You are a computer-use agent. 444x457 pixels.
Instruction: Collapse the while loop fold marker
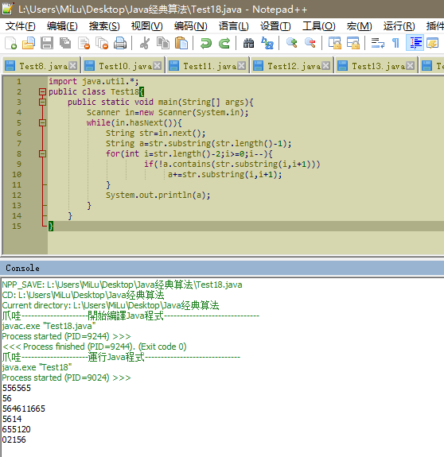coord(43,123)
